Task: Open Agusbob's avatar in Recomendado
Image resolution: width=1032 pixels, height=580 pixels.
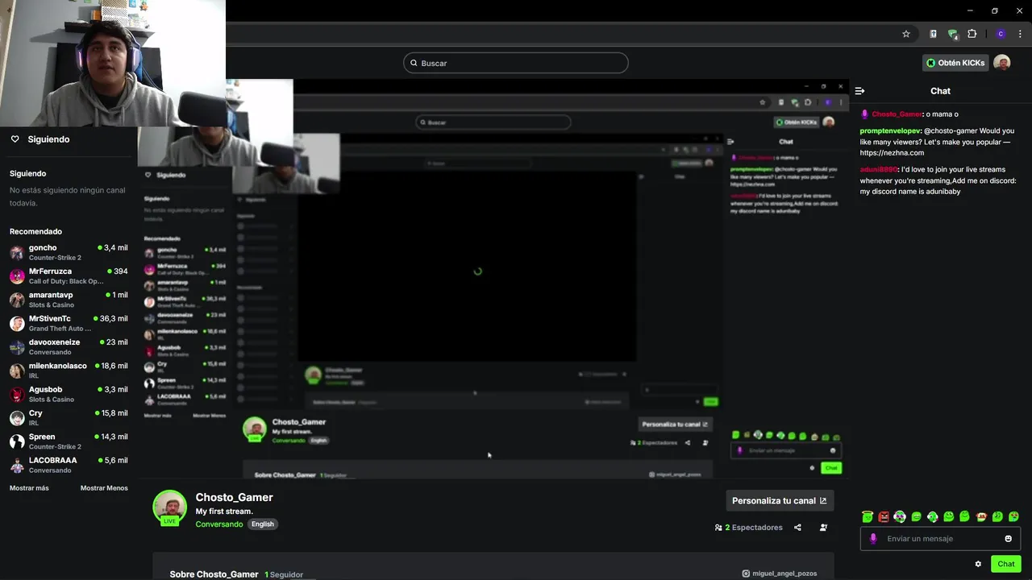Action: pos(17,395)
